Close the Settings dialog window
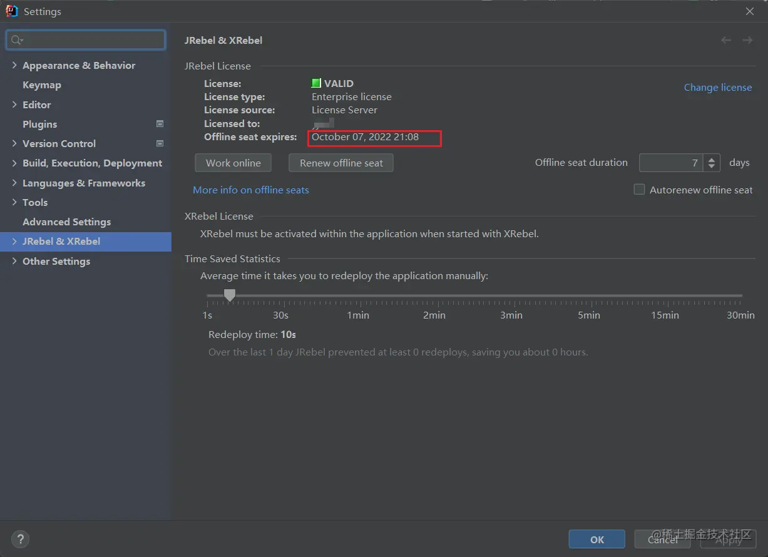This screenshot has width=768, height=557. (750, 11)
